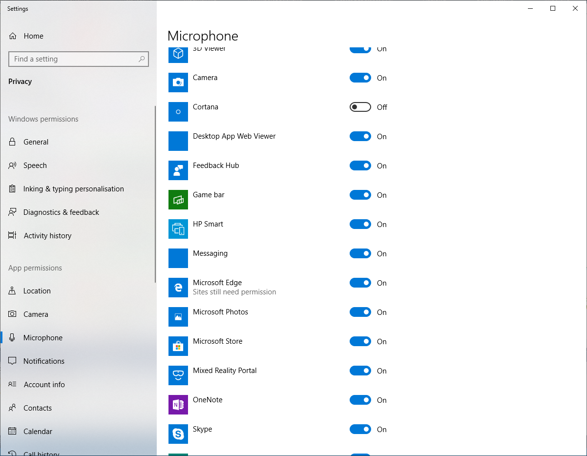Click the Microsoft Store app icon
587x456 pixels.
tap(178, 346)
